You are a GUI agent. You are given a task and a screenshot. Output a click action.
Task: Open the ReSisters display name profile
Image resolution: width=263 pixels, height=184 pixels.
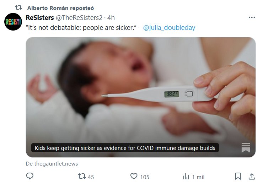coord(39,17)
